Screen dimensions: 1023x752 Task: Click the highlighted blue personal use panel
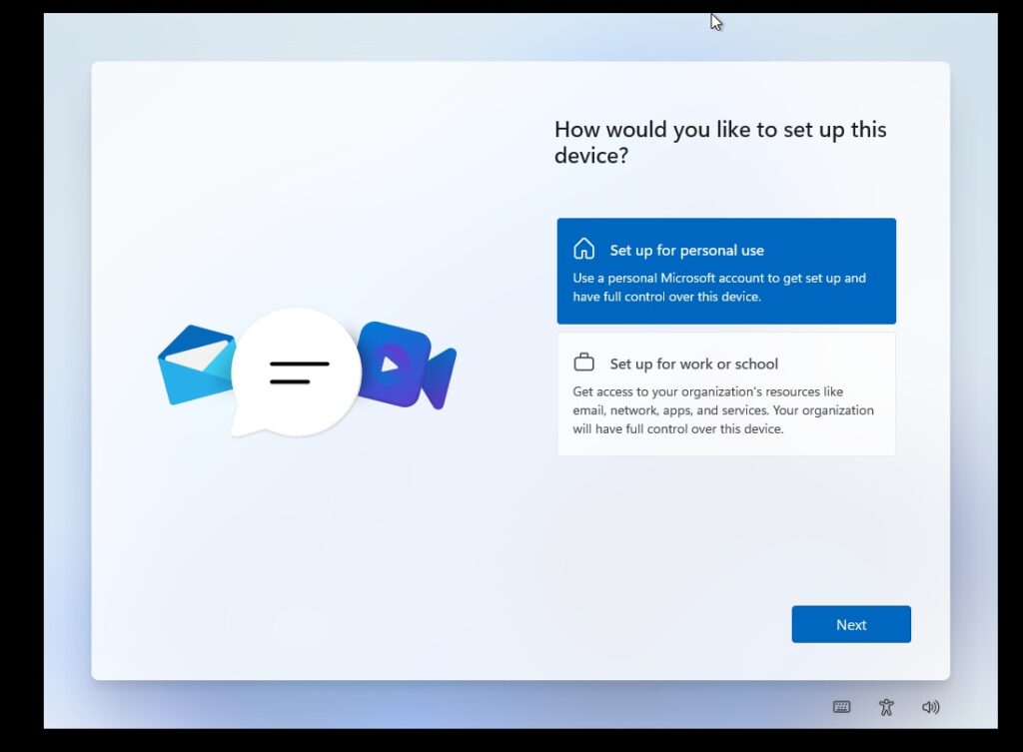tap(726, 270)
